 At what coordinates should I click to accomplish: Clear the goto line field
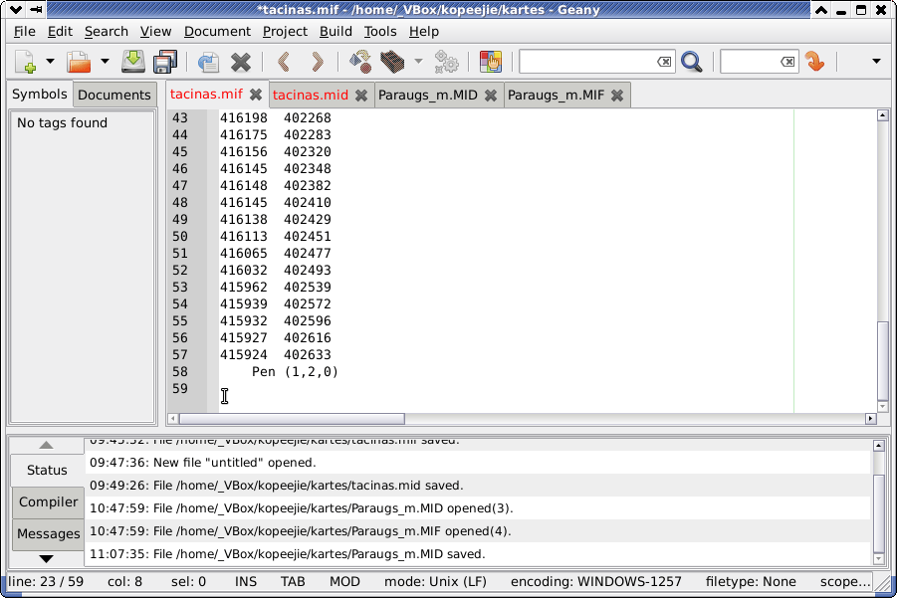coord(787,61)
